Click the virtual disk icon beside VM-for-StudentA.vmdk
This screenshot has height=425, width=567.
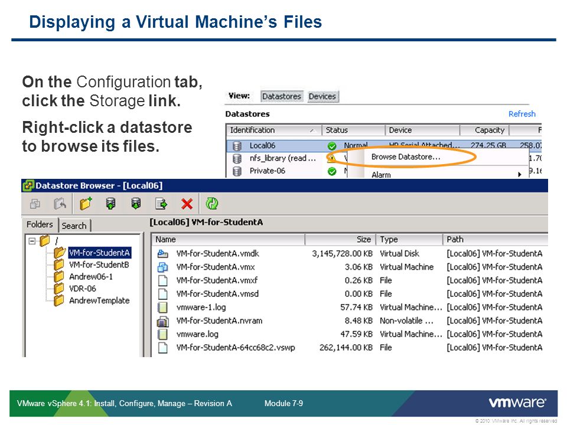pos(163,254)
